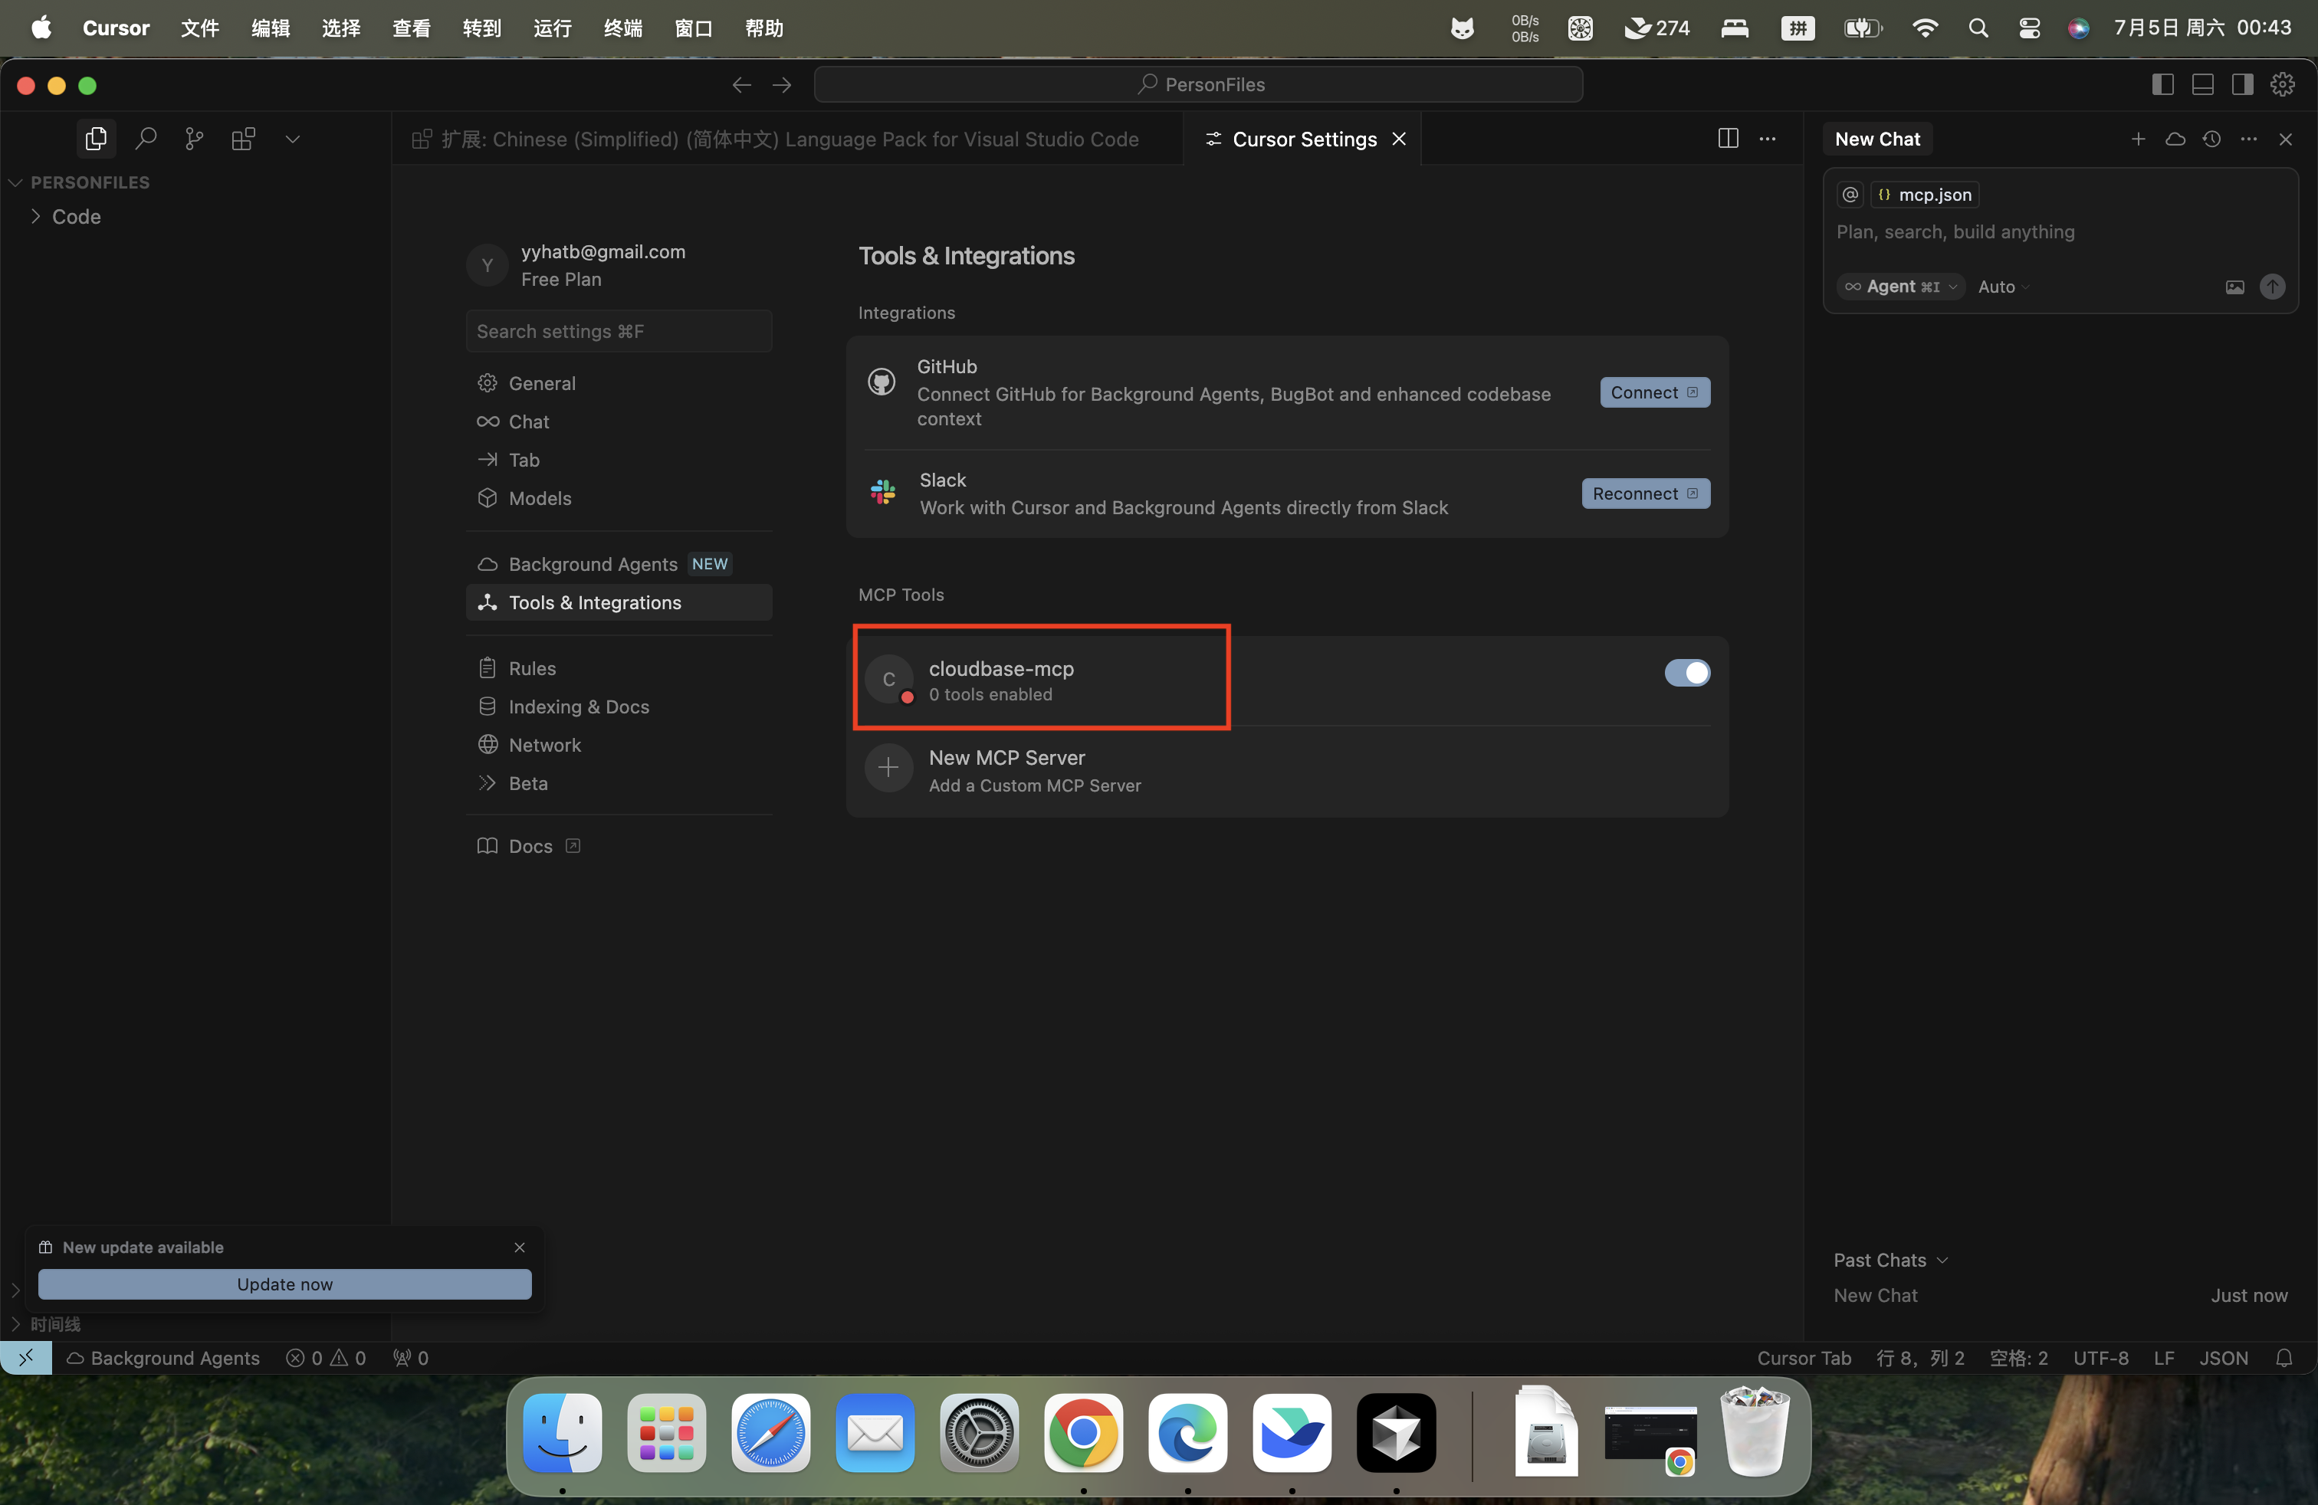This screenshot has height=1505, width=2318.
Task: Attach an image in chat
Action: (2234, 287)
